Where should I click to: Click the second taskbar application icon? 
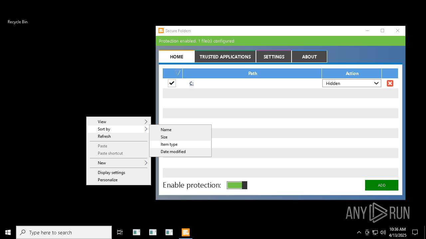coord(153,232)
